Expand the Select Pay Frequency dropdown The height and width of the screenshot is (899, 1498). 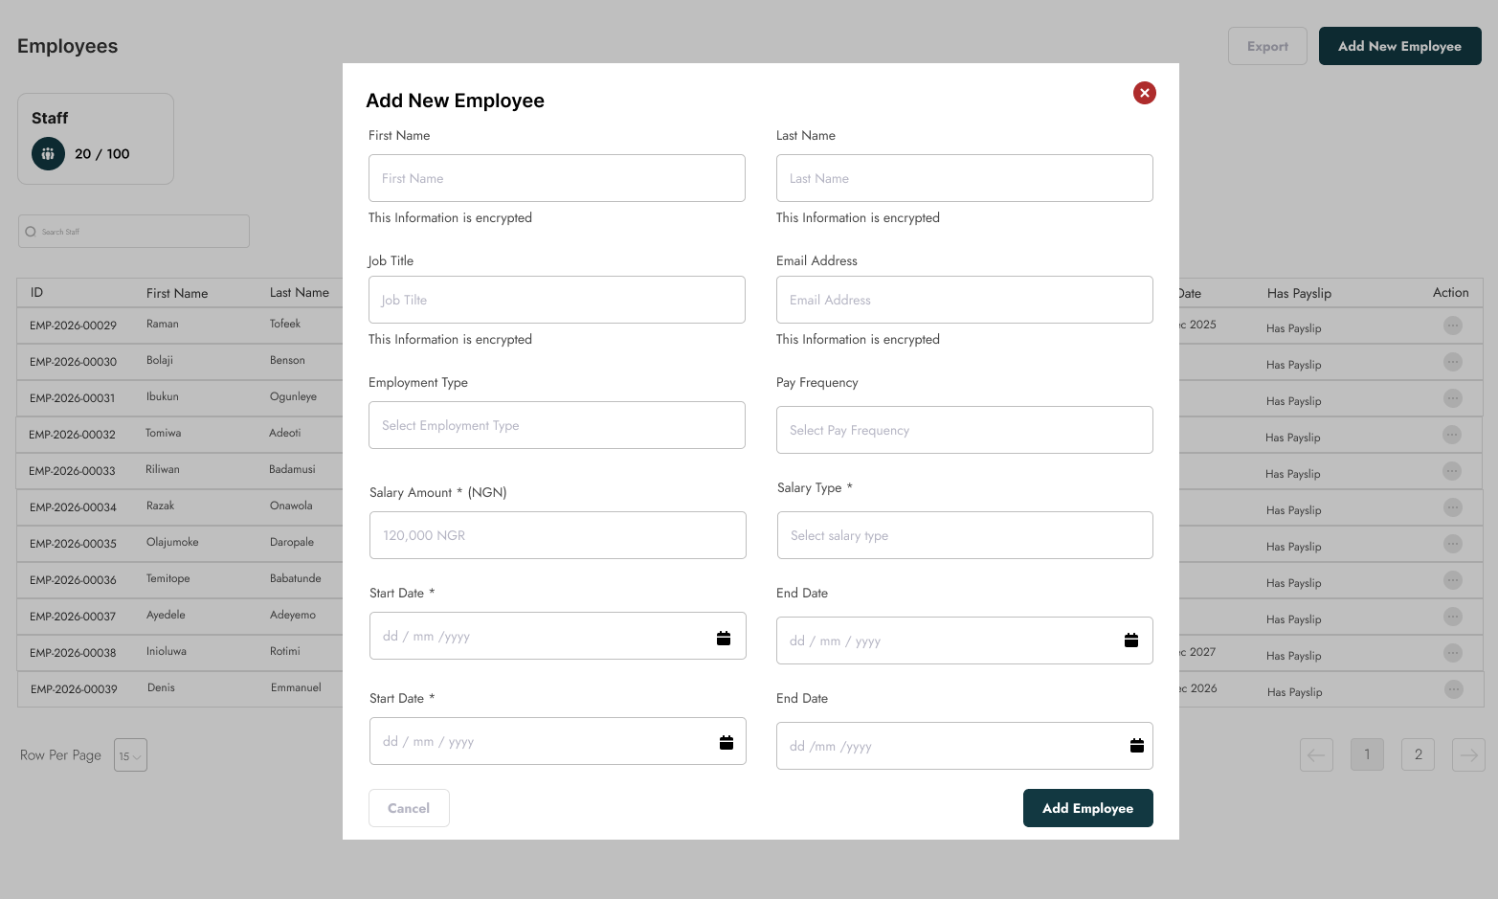pyautogui.click(x=965, y=430)
